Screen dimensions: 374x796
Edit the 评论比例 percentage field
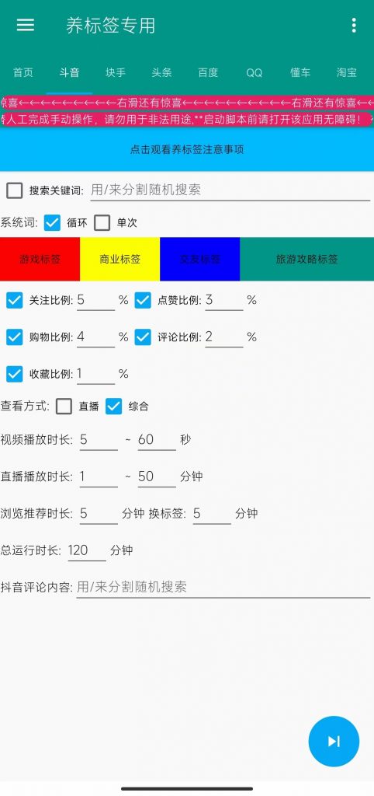point(224,337)
